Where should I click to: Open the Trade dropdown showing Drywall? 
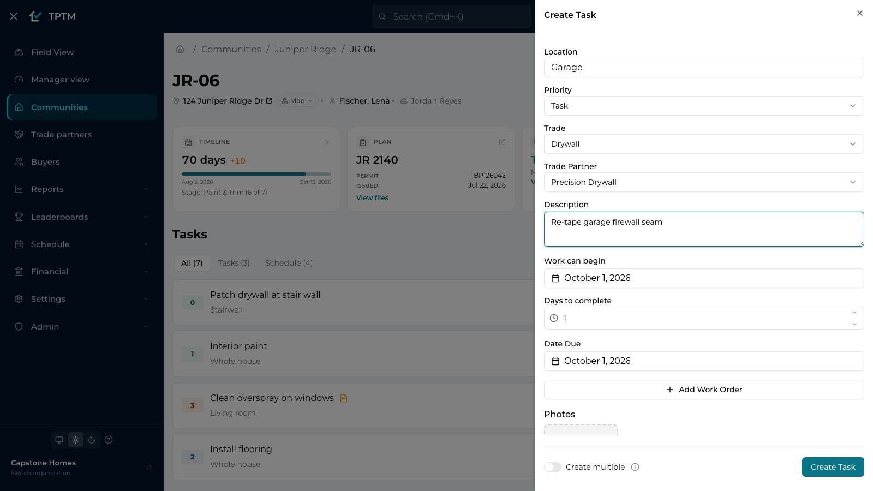(704, 144)
